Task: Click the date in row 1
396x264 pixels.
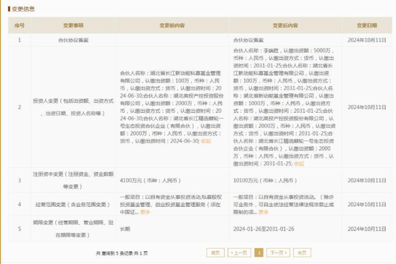Action: [367, 40]
